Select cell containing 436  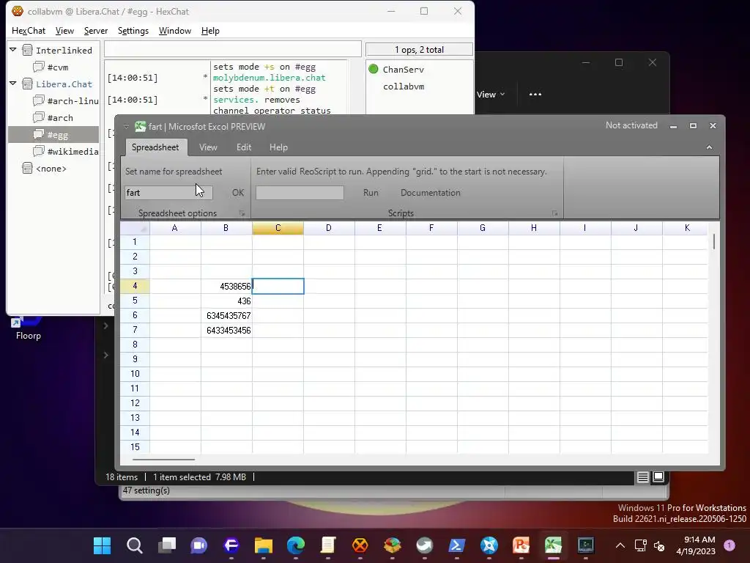click(226, 301)
